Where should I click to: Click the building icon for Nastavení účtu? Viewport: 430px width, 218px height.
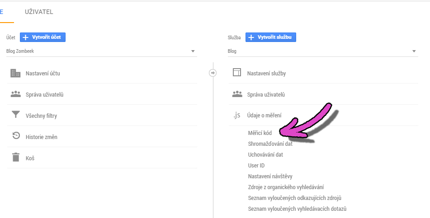point(15,73)
